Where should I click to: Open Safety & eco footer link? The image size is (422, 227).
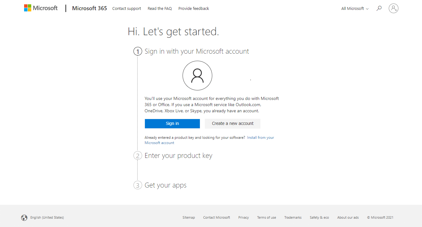[319, 218]
